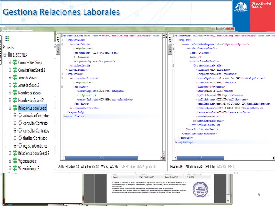Click the actualizarContratos operation icon

point(20,115)
